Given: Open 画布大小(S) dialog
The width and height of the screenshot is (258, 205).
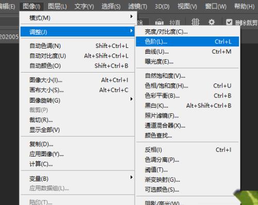Looking at the screenshot, I should [x=77, y=90].
